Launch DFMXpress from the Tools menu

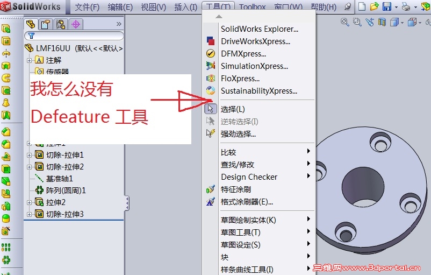(243, 54)
